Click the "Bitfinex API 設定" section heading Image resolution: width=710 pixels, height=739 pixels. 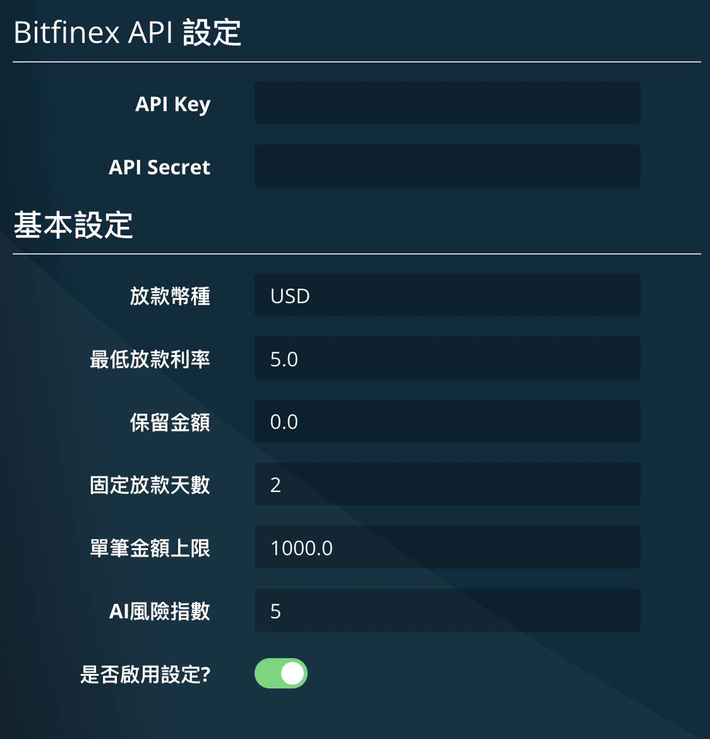pyautogui.click(x=128, y=32)
